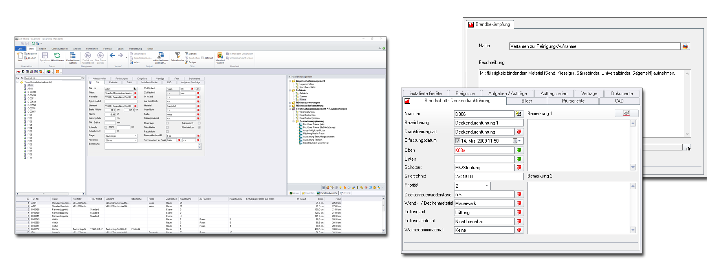707x271 pixels.
Task: Click the red arrow beside Durchführungsart
Action: 519,132
